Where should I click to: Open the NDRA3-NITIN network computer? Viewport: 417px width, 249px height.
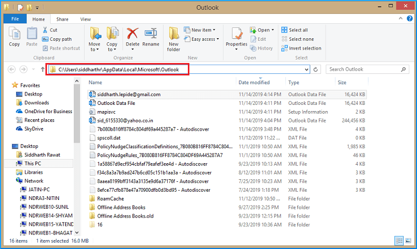click(40, 198)
